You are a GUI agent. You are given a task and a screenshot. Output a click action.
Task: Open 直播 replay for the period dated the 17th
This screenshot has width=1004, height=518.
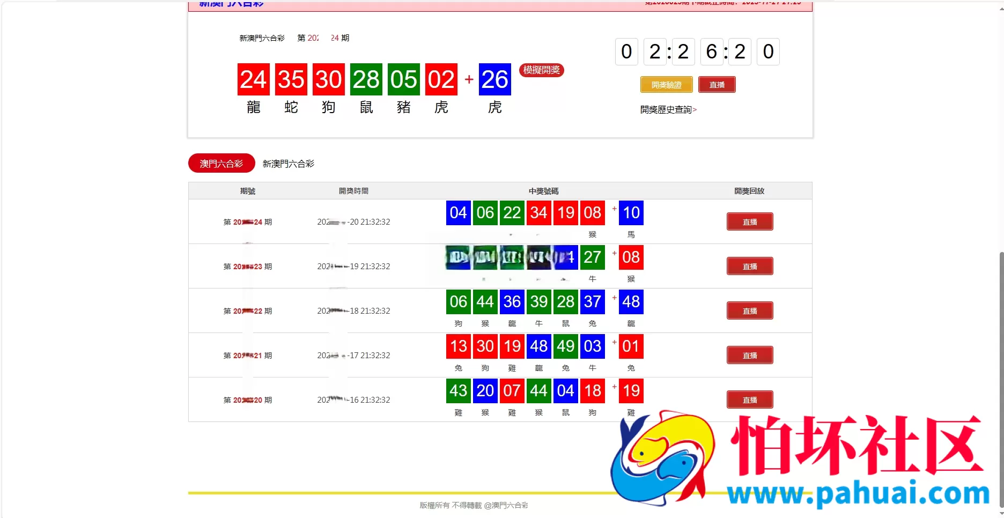click(750, 356)
